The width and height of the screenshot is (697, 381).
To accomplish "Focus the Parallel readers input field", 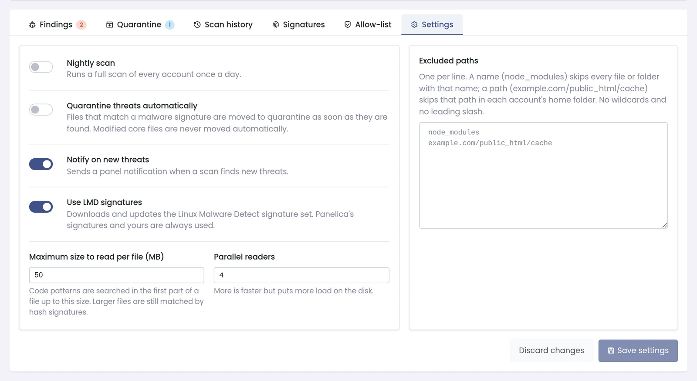I will click(301, 275).
